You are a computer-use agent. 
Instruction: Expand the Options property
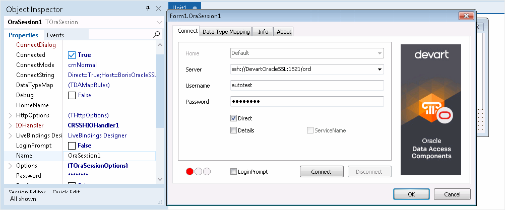pos(10,166)
